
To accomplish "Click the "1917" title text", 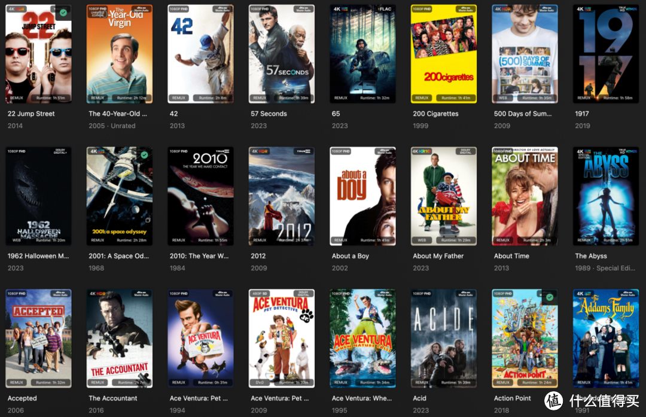I will 582,114.
